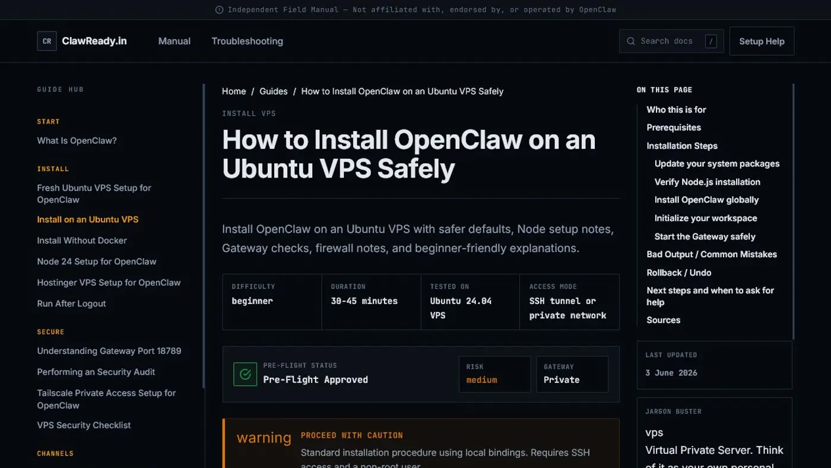Open What Is OpenClaw? guide
The height and width of the screenshot is (468, 831).
[x=77, y=141]
